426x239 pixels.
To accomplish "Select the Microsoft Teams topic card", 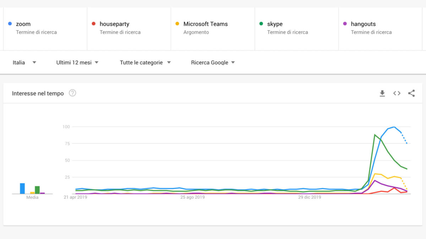I will coord(213,29).
